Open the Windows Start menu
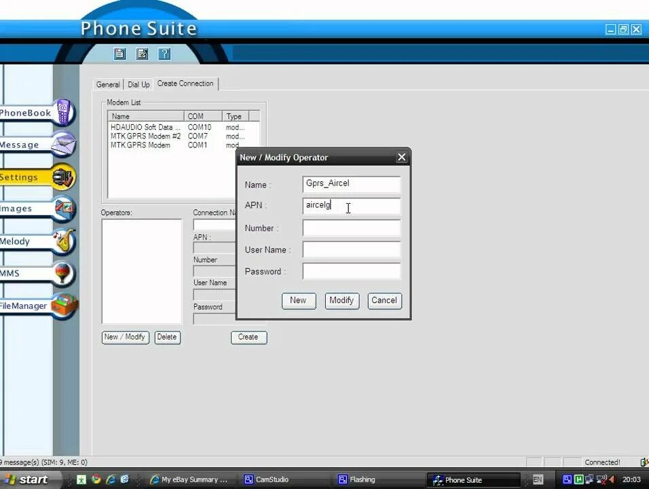The height and width of the screenshot is (489, 649). pyautogui.click(x=28, y=479)
